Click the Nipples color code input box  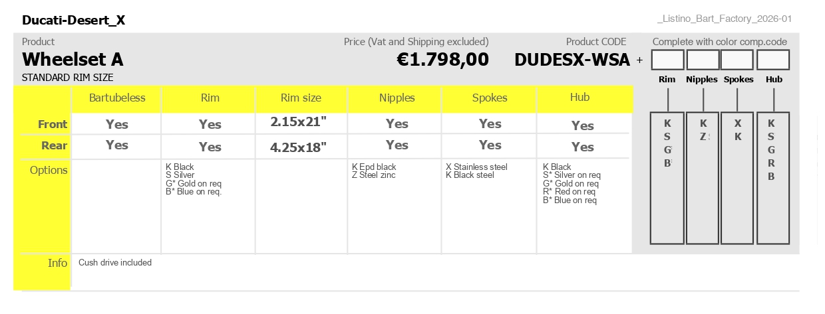703,60
